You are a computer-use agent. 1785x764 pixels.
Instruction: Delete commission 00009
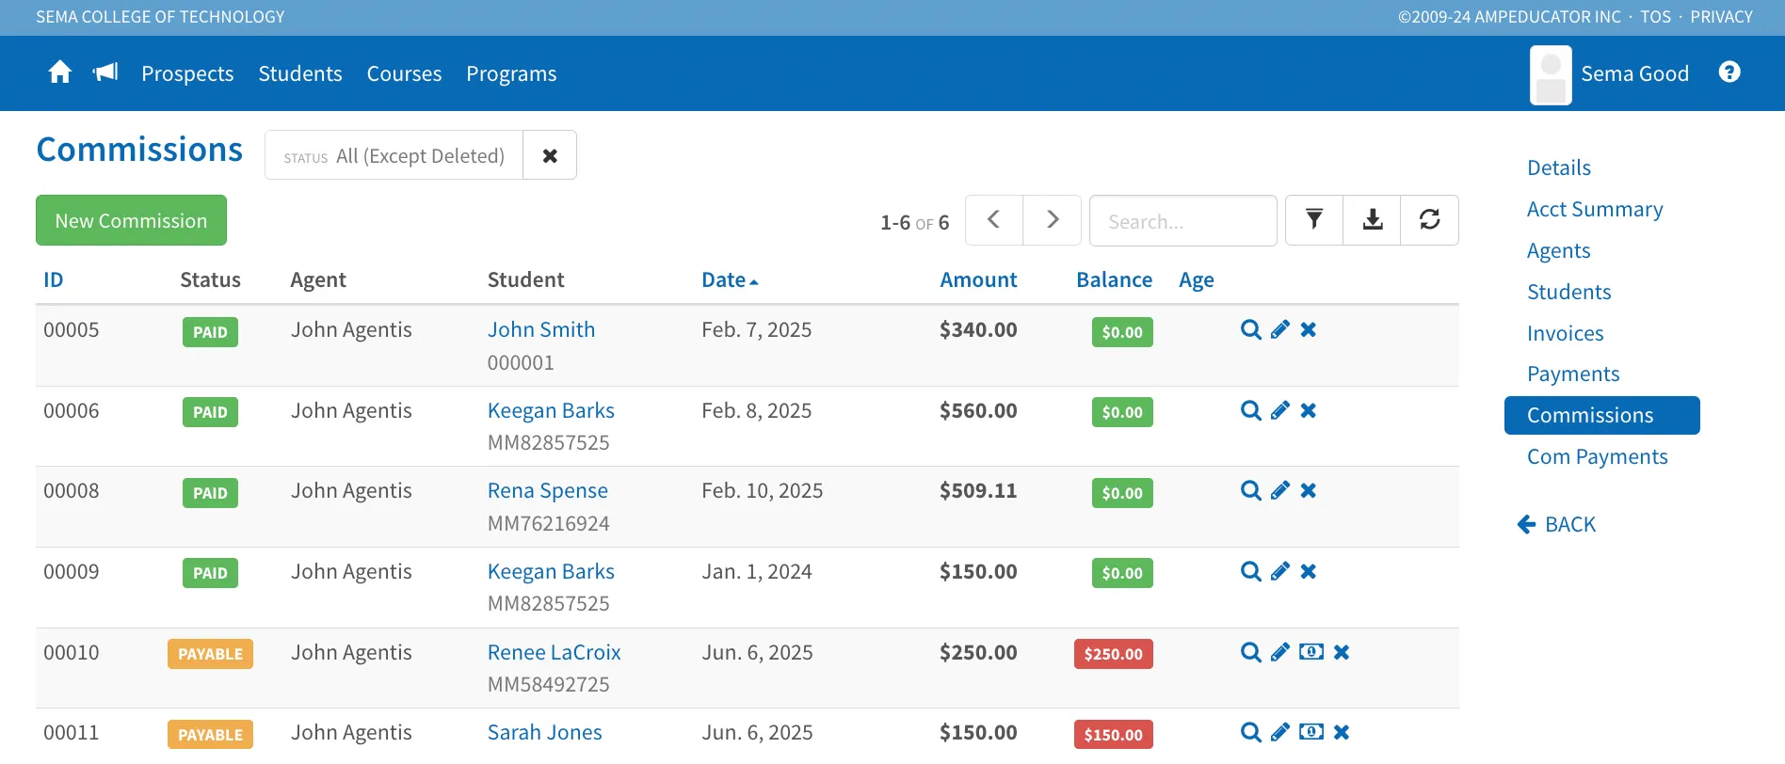click(x=1309, y=572)
